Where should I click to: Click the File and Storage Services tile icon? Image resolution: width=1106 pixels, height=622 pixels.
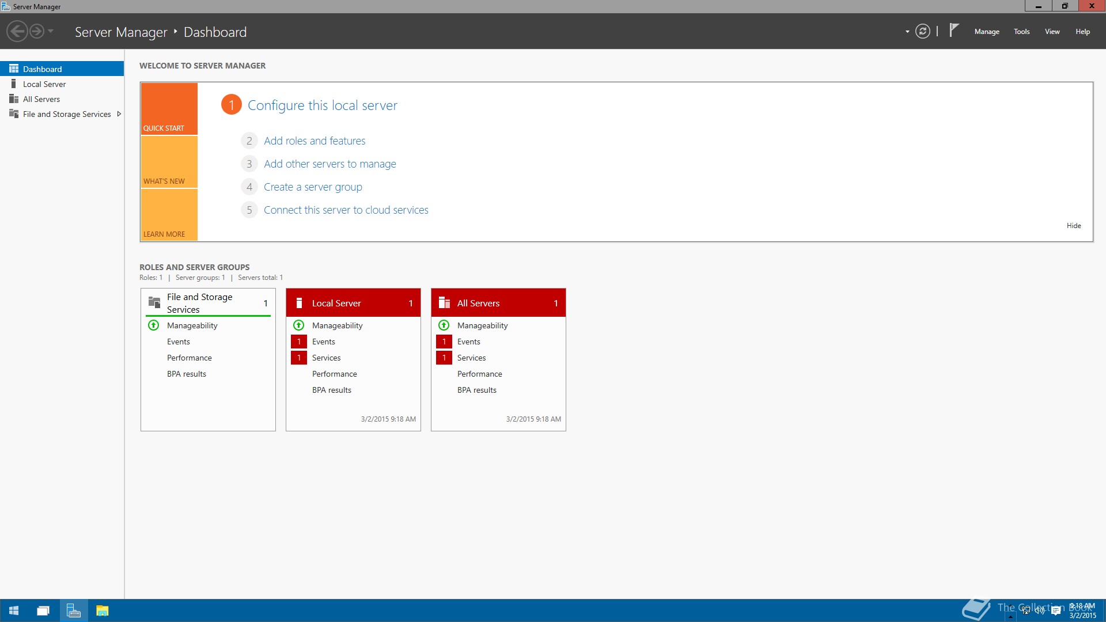(154, 302)
